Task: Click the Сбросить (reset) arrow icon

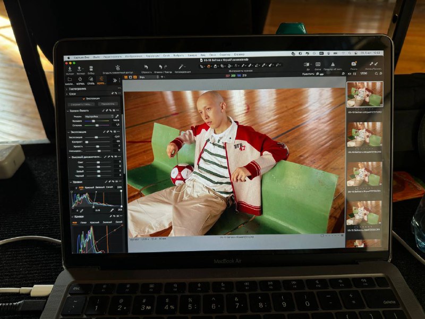Action: (146, 67)
